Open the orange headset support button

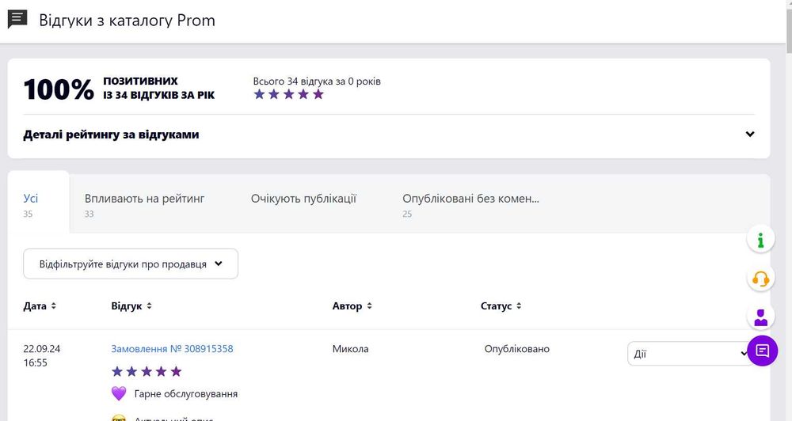[760, 278]
